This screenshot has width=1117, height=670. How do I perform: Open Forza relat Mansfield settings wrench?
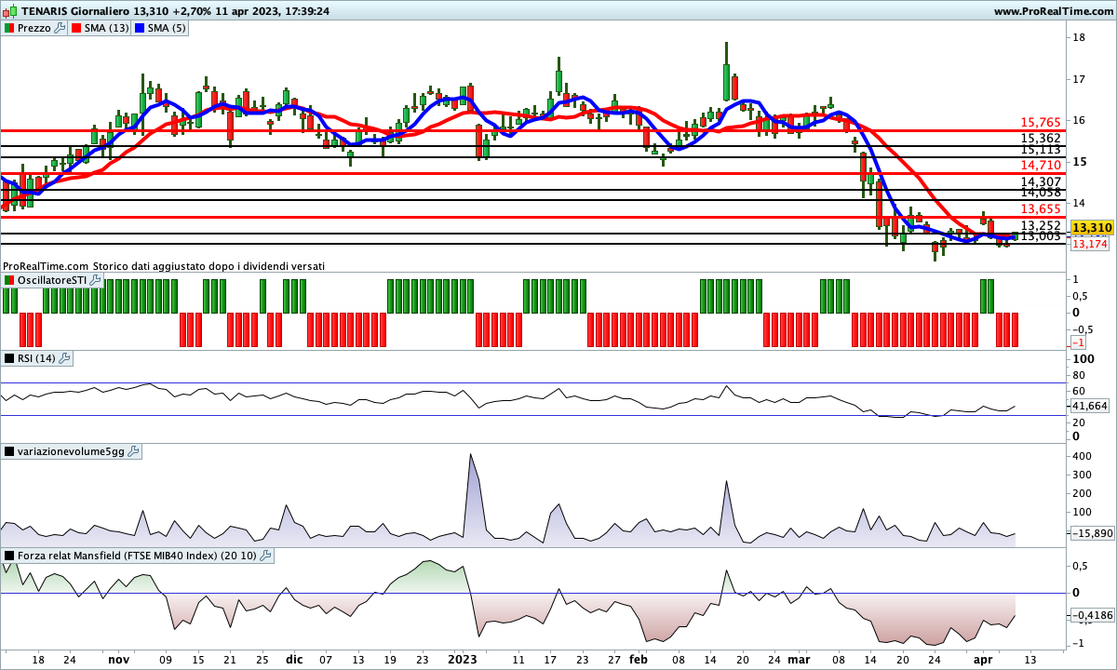tap(265, 556)
